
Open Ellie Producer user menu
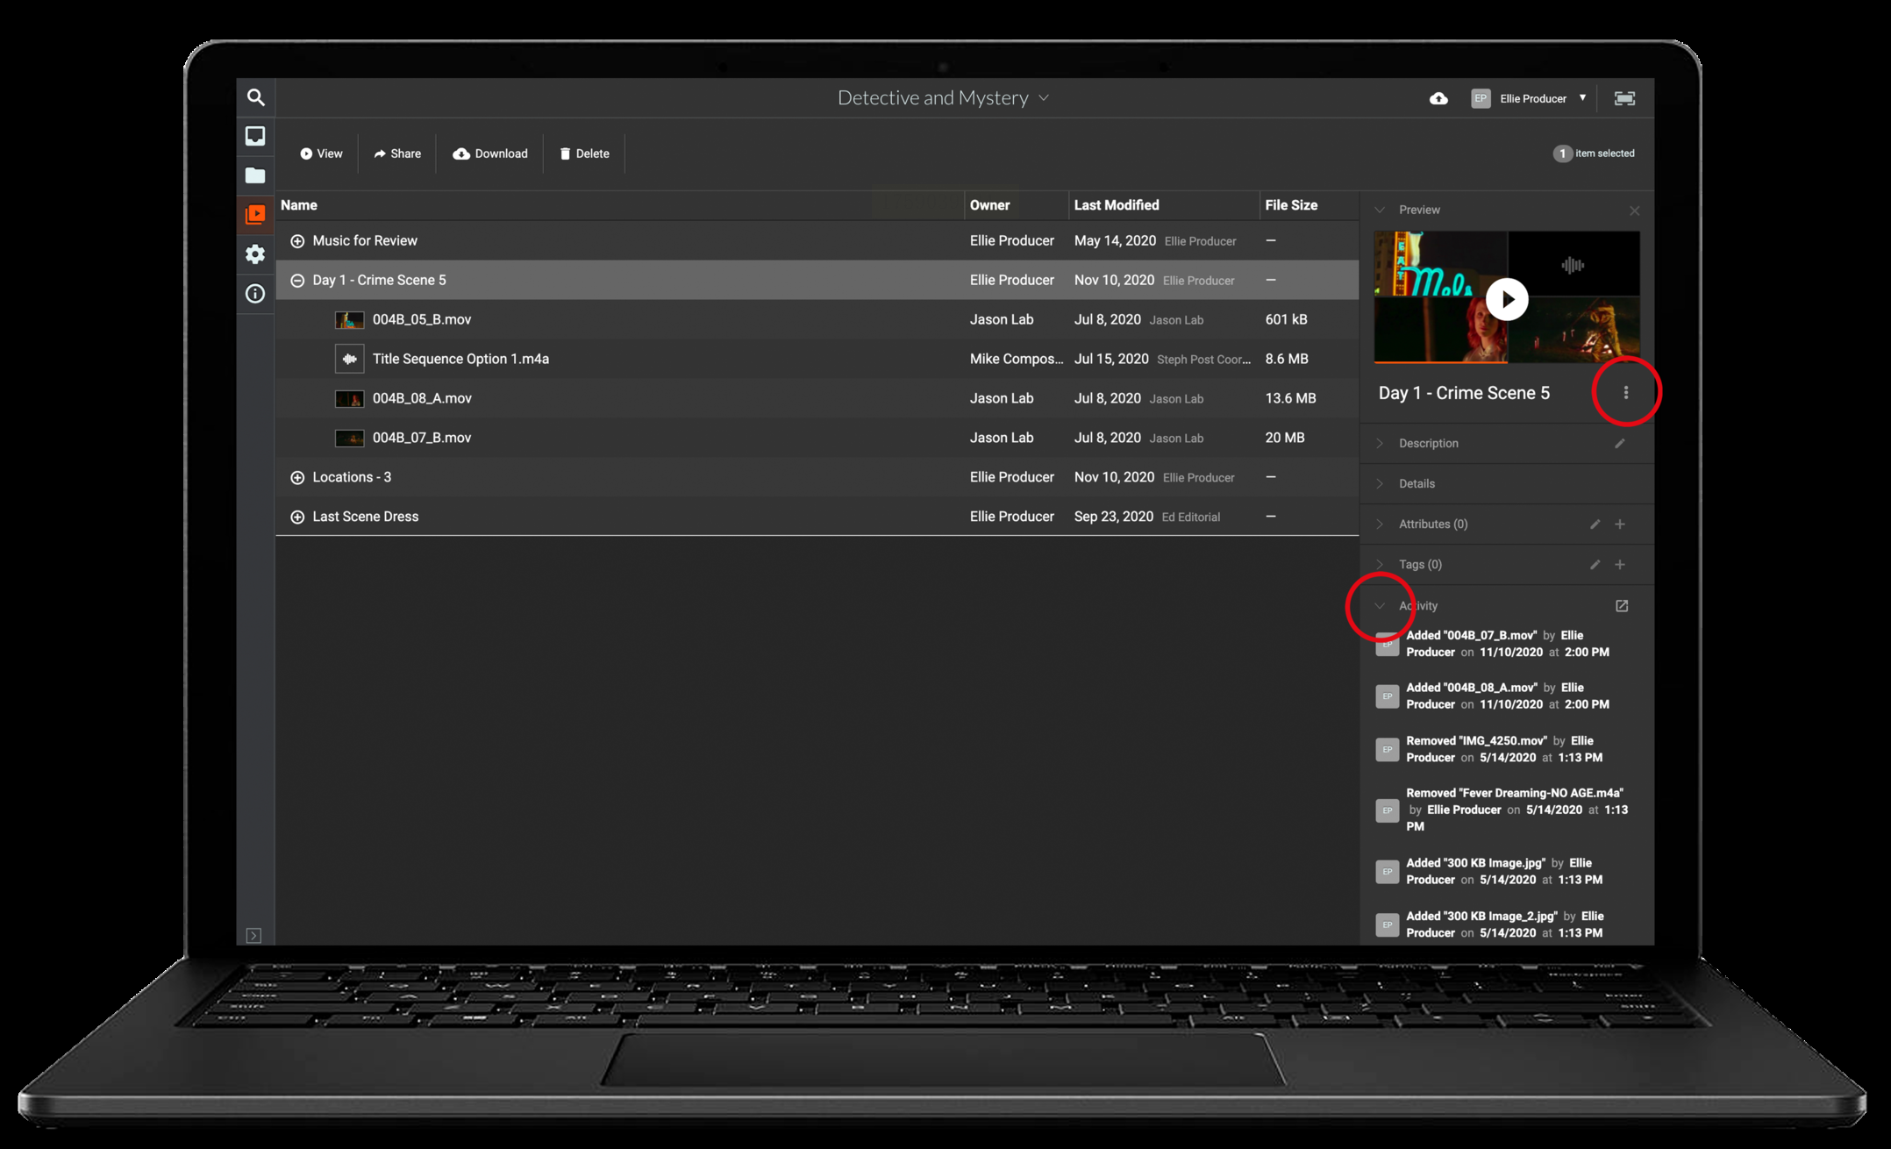pyautogui.click(x=1532, y=98)
